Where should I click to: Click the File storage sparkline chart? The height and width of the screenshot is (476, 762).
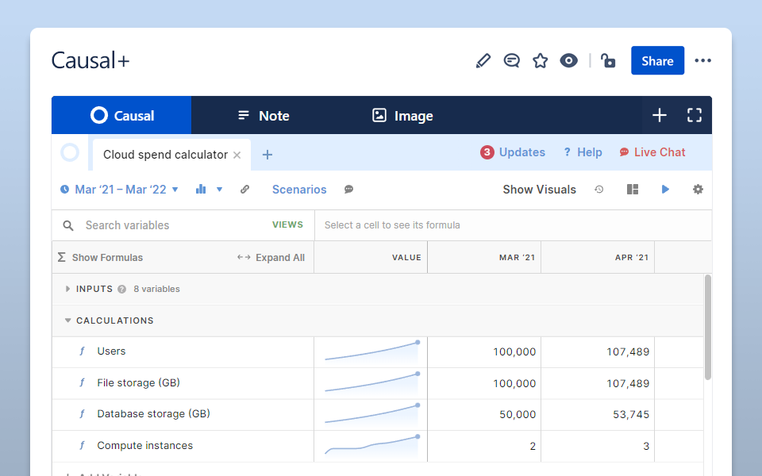[371, 382]
